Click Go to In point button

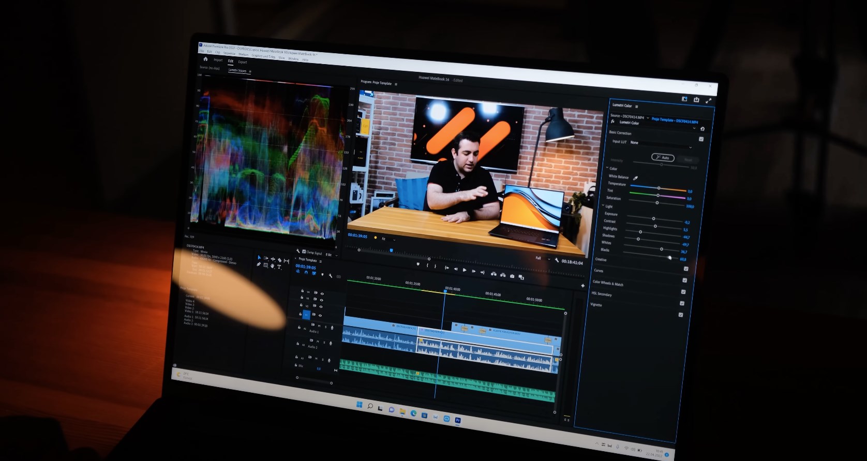[x=447, y=268]
